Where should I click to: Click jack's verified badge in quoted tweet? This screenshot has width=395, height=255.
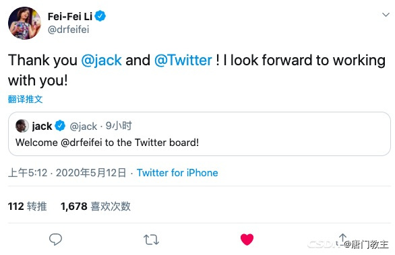tap(60, 126)
